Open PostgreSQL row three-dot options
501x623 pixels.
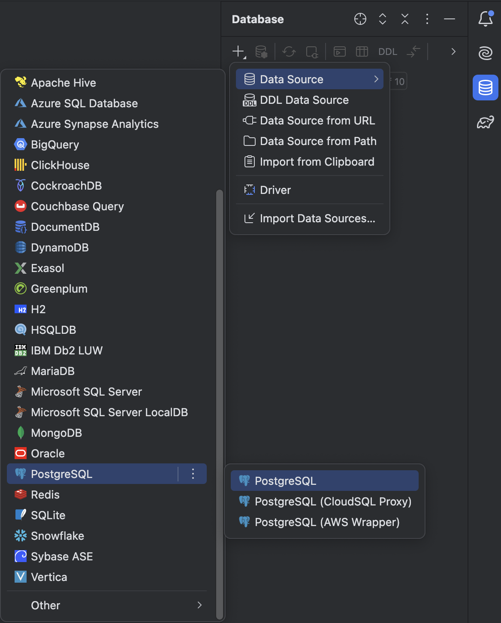(193, 474)
